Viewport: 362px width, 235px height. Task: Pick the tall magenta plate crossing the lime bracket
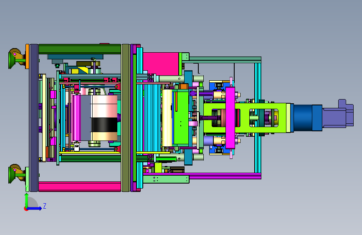click(230, 118)
